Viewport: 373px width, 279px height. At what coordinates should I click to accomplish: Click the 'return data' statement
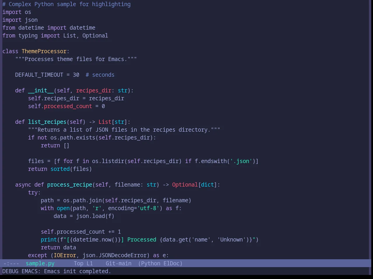(x=58, y=247)
